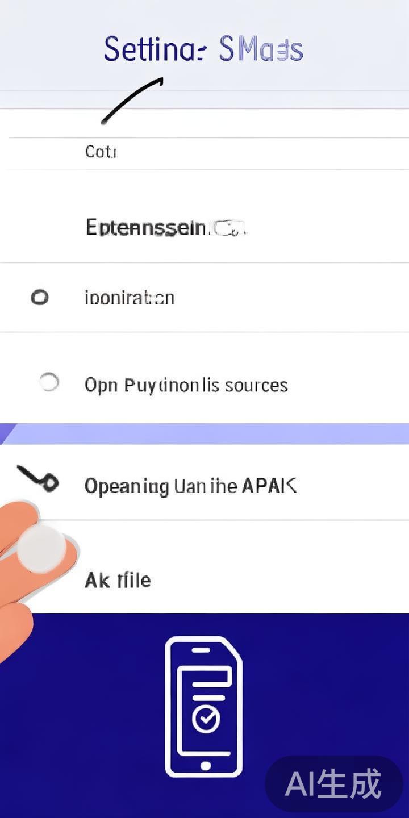Select the dark radio circle beside iponiraticn
This screenshot has width=409, height=818.
[39, 297]
